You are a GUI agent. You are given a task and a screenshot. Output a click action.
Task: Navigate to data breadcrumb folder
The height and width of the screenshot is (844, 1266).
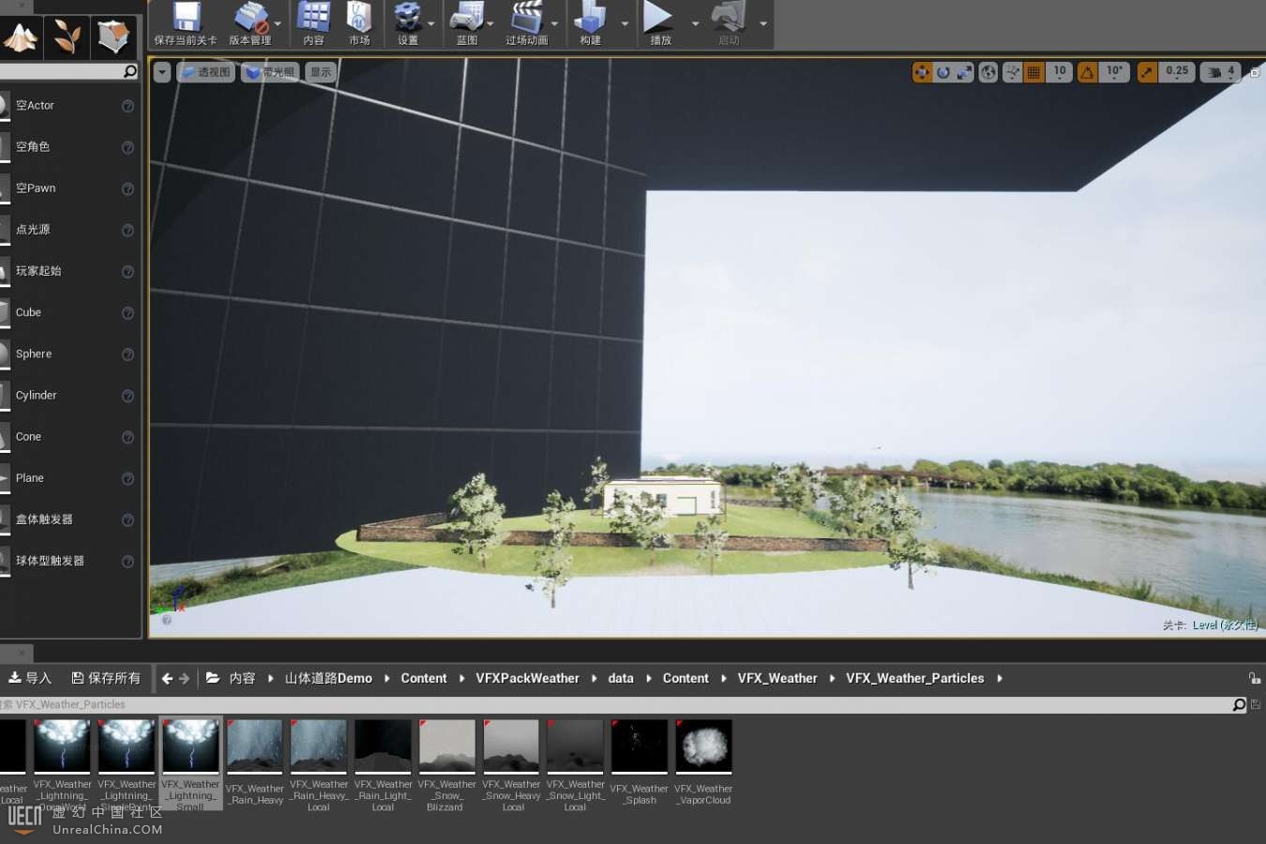(x=621, y=678)
